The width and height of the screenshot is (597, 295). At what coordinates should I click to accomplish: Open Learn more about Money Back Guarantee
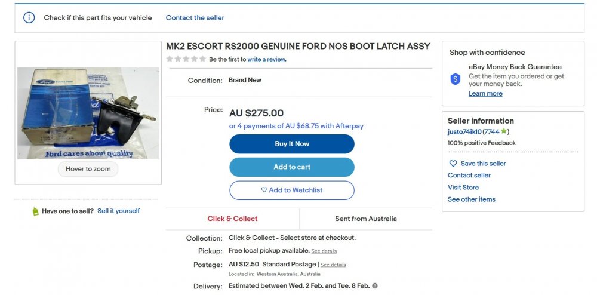point(485,93)
